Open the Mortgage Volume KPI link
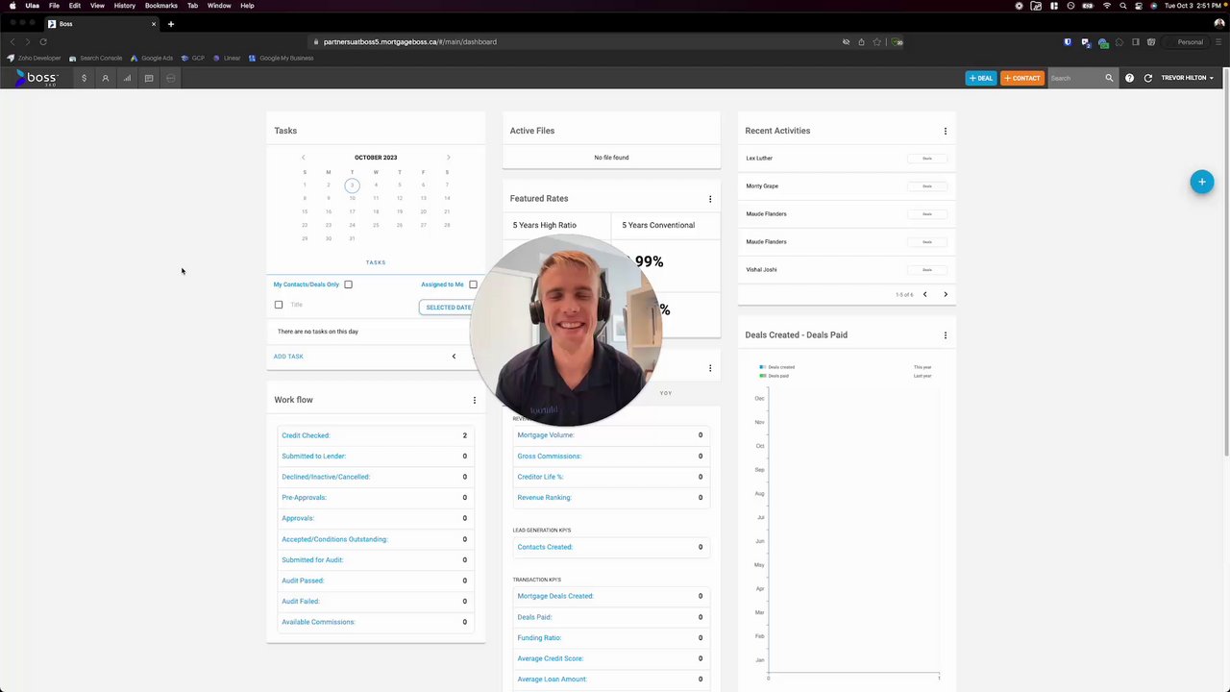 coord(545,435)
